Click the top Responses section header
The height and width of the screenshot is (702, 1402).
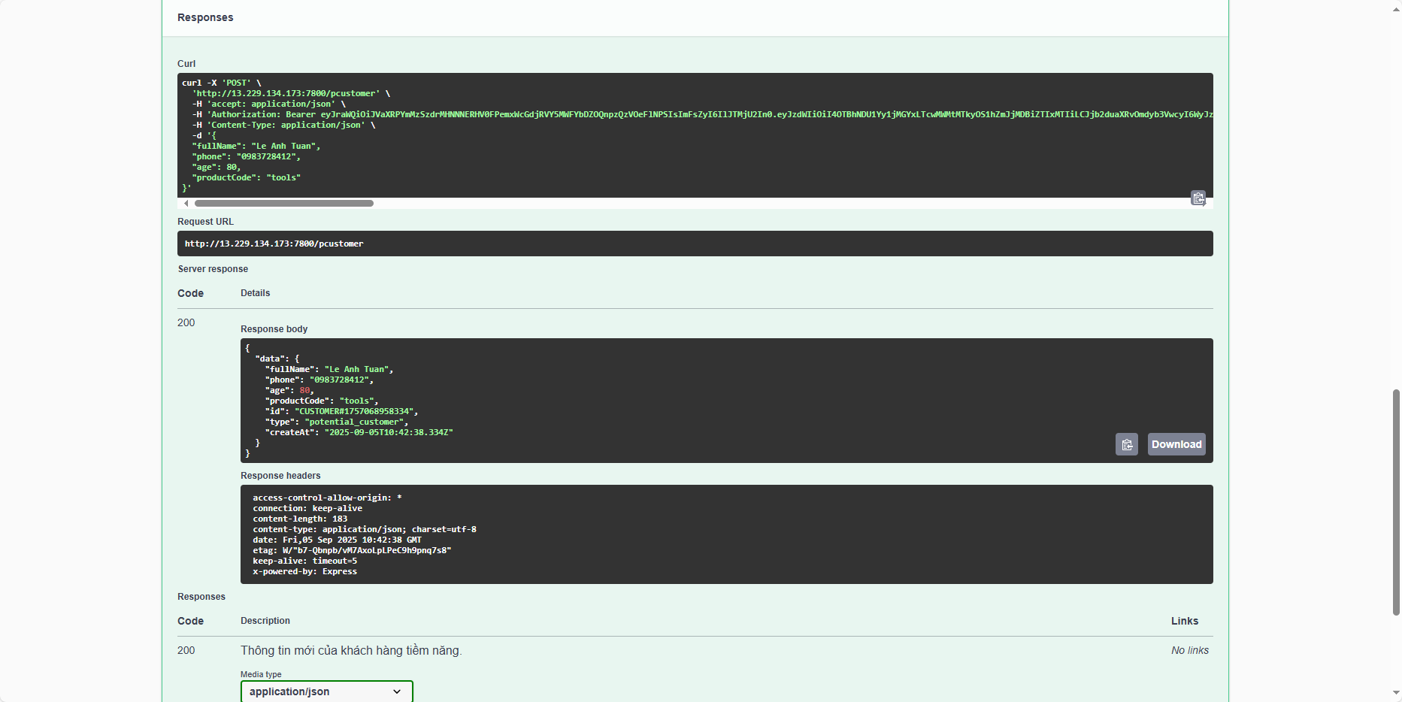click(205, 17)
